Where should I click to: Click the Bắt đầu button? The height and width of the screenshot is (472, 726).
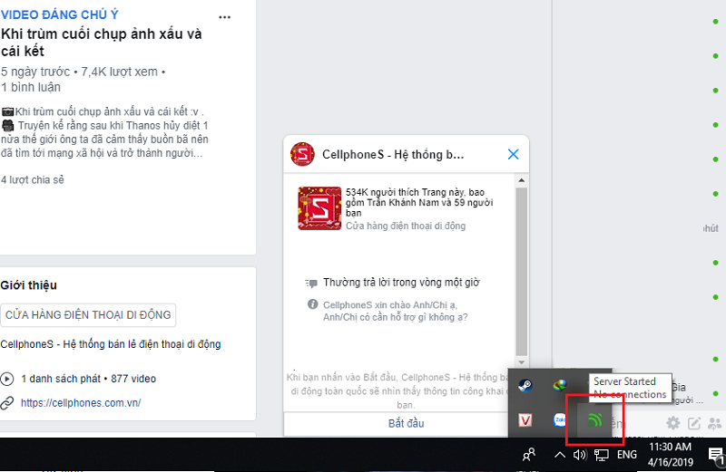(406, 423)
